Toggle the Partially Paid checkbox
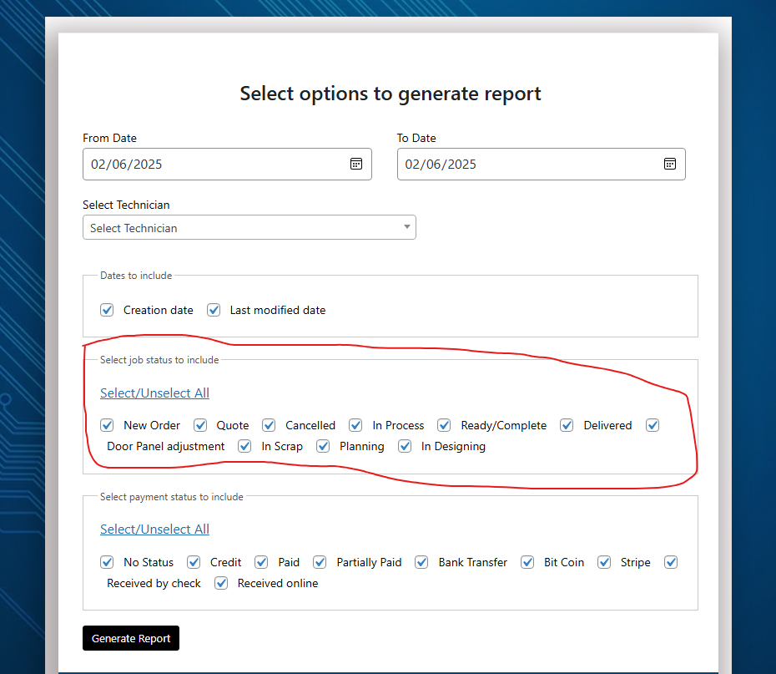776x674 pixels. pos(320,562)
